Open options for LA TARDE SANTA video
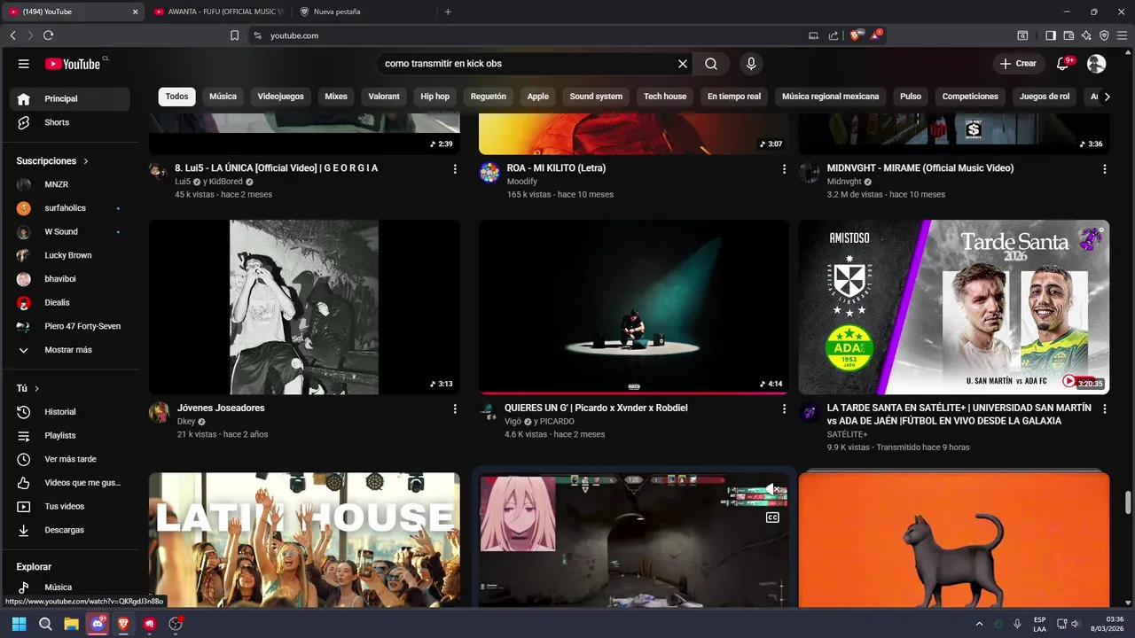The height and width of the screenshot is (638, 1135). (1105, 408)
